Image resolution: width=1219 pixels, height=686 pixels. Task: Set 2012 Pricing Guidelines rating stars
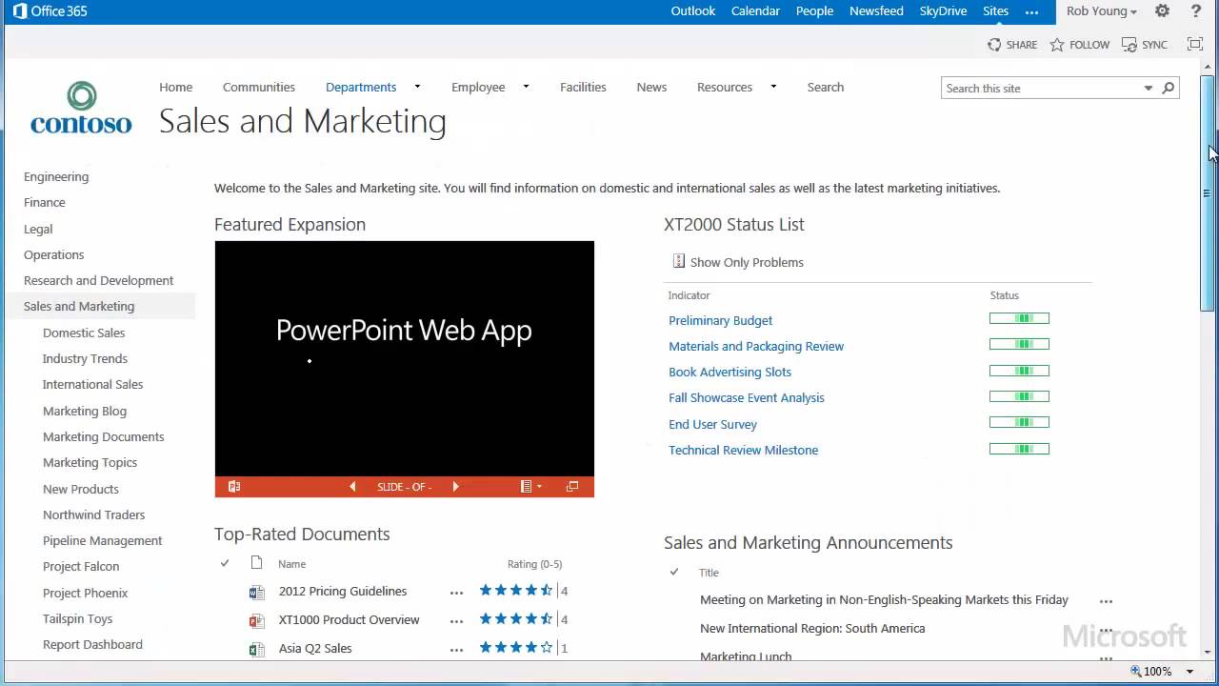[x=515, y=591]
